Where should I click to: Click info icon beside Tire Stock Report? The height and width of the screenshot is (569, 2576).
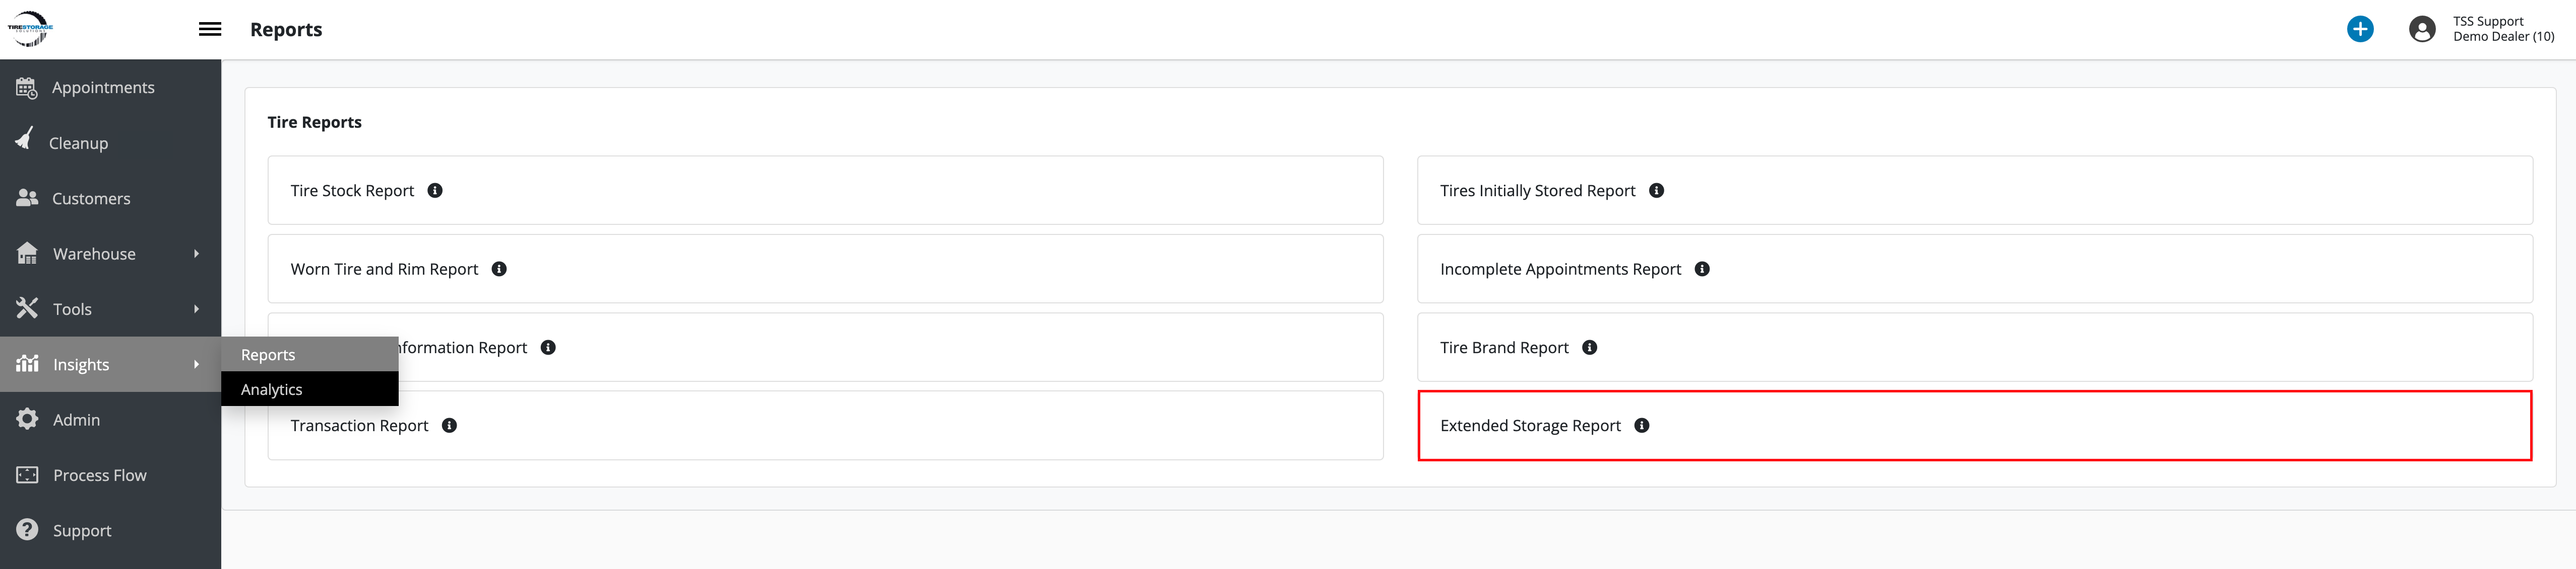[435, 191]
